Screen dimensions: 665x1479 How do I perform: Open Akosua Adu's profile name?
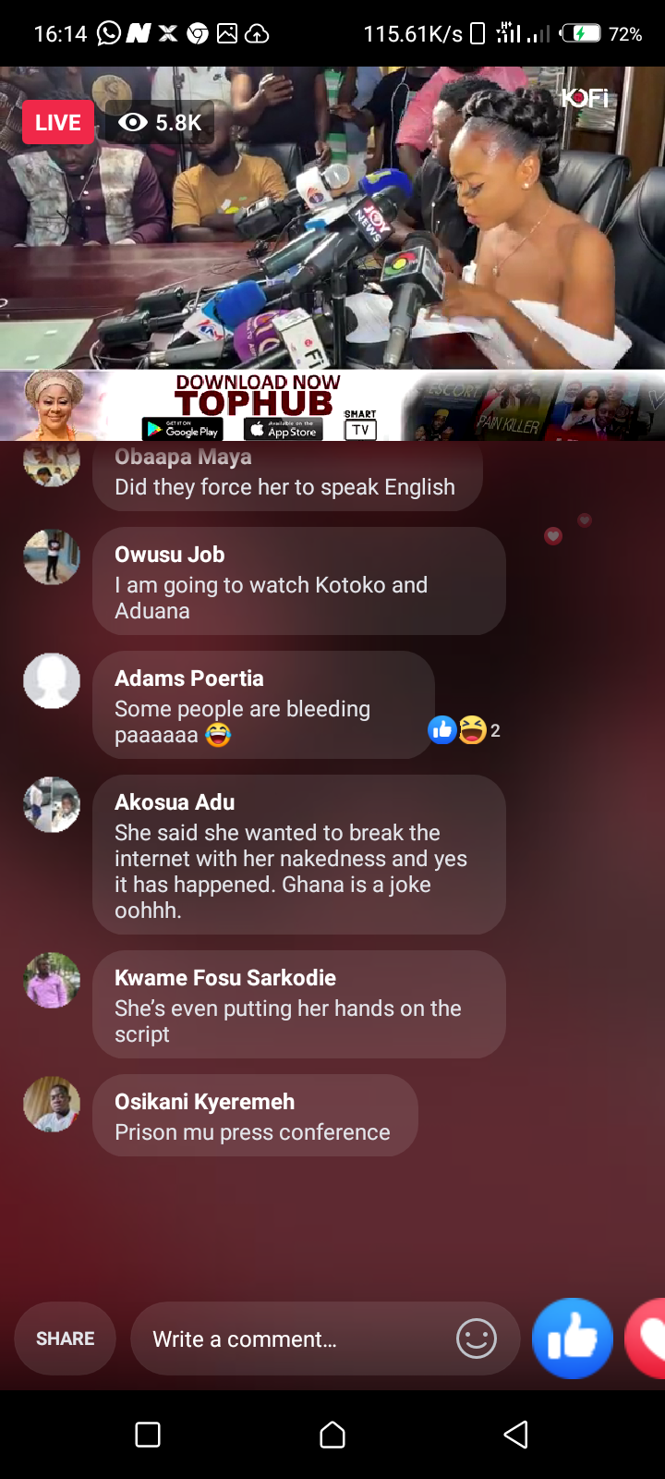(175, 802)
